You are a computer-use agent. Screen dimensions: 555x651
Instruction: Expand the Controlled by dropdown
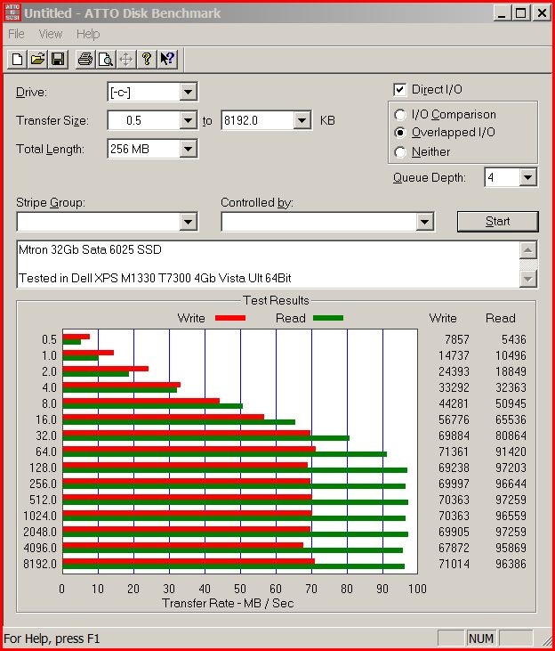point(424,222)
